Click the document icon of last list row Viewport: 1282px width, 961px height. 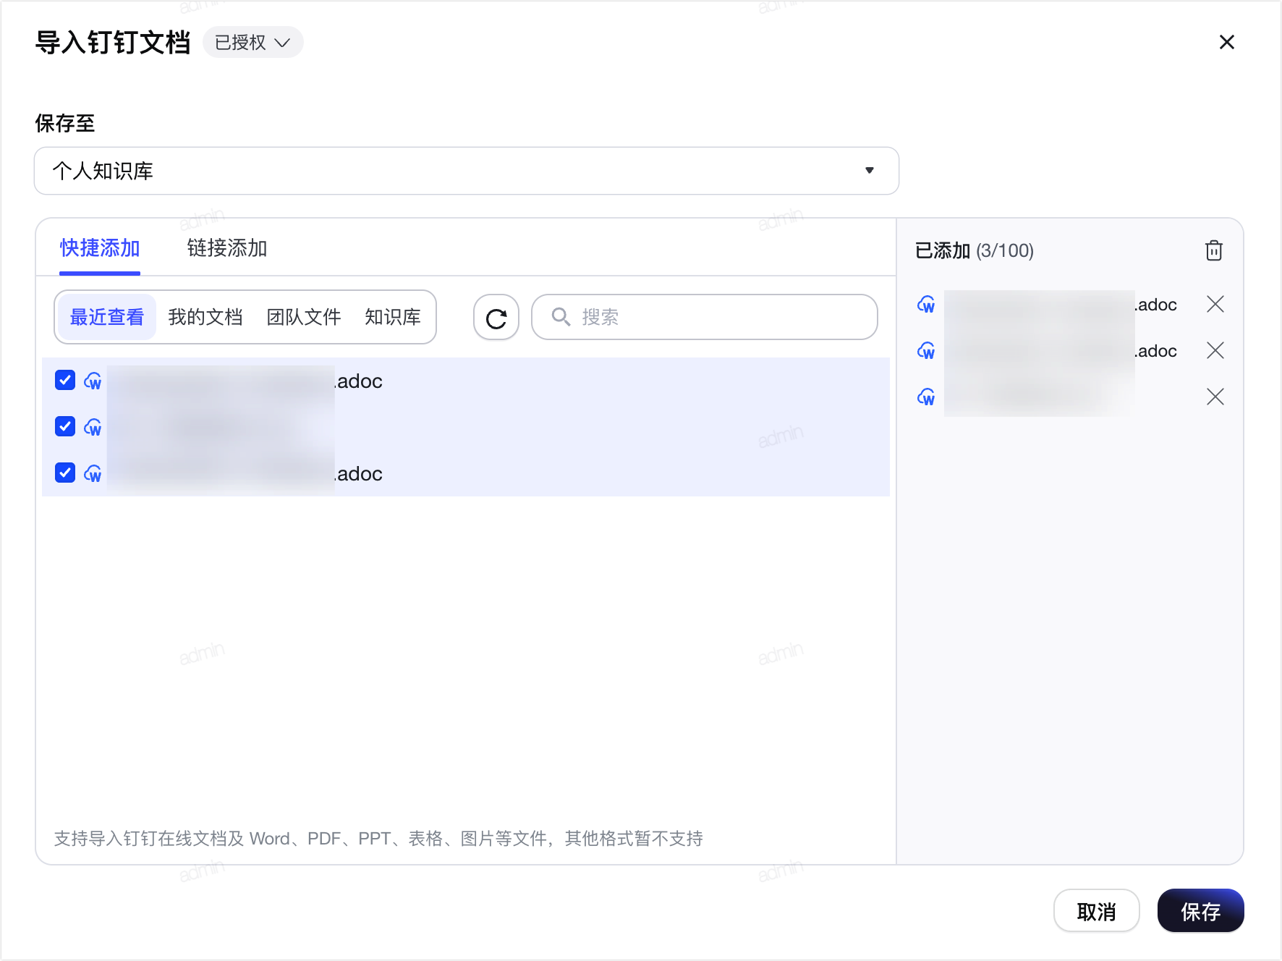[x=93, y=473]
